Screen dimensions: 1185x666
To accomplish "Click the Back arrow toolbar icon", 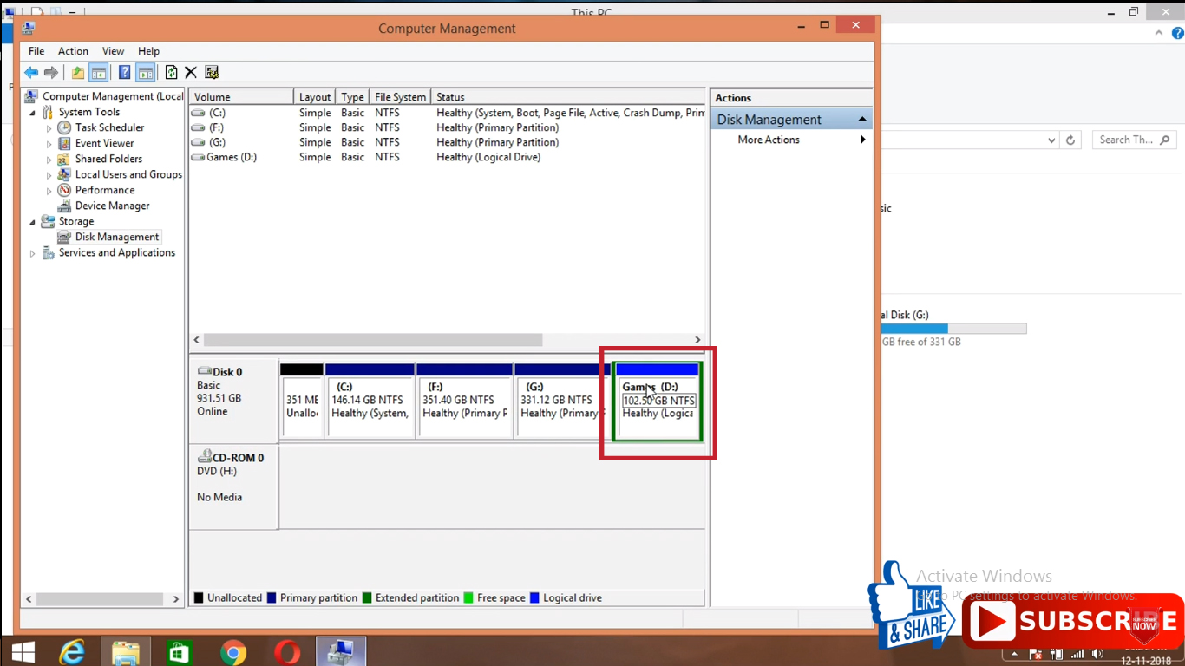I will [x=31, y=73].
